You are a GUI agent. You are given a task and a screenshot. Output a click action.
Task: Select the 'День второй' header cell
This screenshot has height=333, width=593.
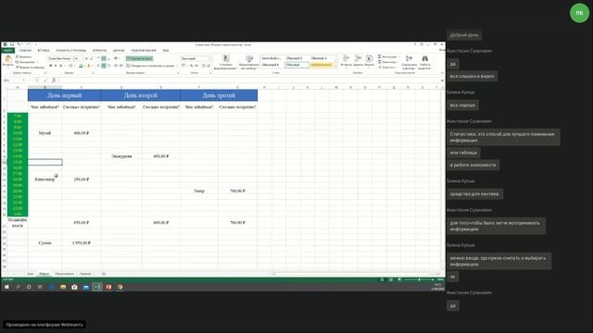[x=141, y=95]
